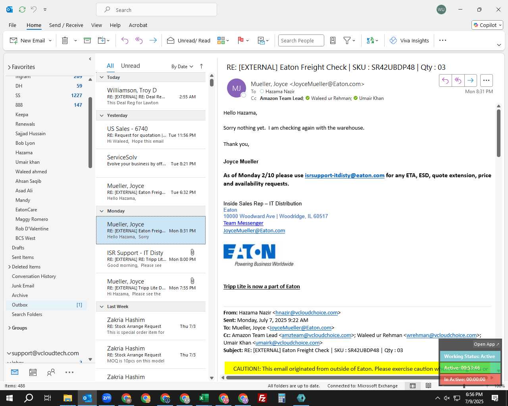
Task: Click the Undo icon in title bar
Action: (34, 10)
